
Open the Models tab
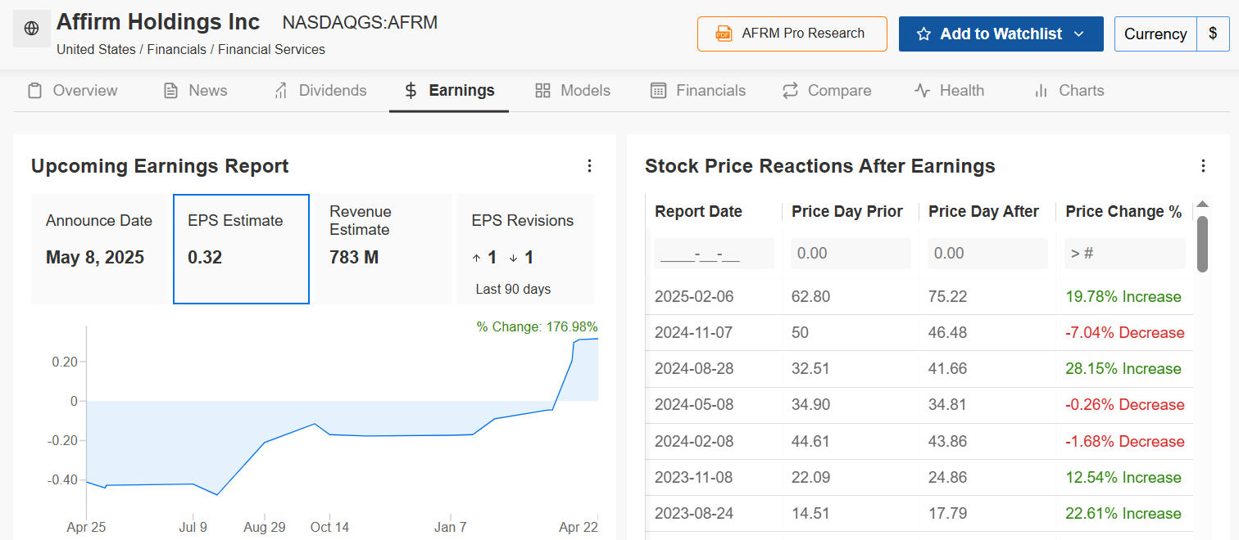[x=572, y=91]
